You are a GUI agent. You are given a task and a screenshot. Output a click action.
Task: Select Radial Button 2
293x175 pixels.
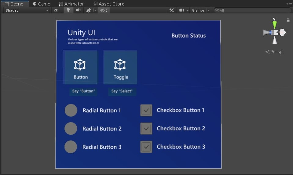pos(71,129)
